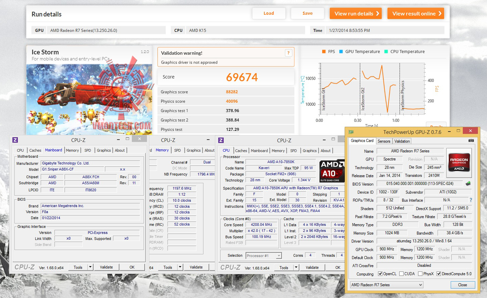Screen dimensions: 487x298
Task: Click Tools button in CPU tab CPU-Z window
Action: [284, 267]
